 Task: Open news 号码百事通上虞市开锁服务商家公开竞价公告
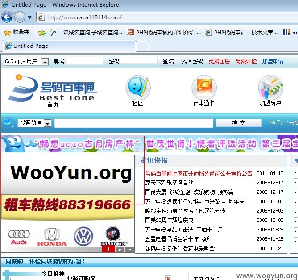[199, 173]
